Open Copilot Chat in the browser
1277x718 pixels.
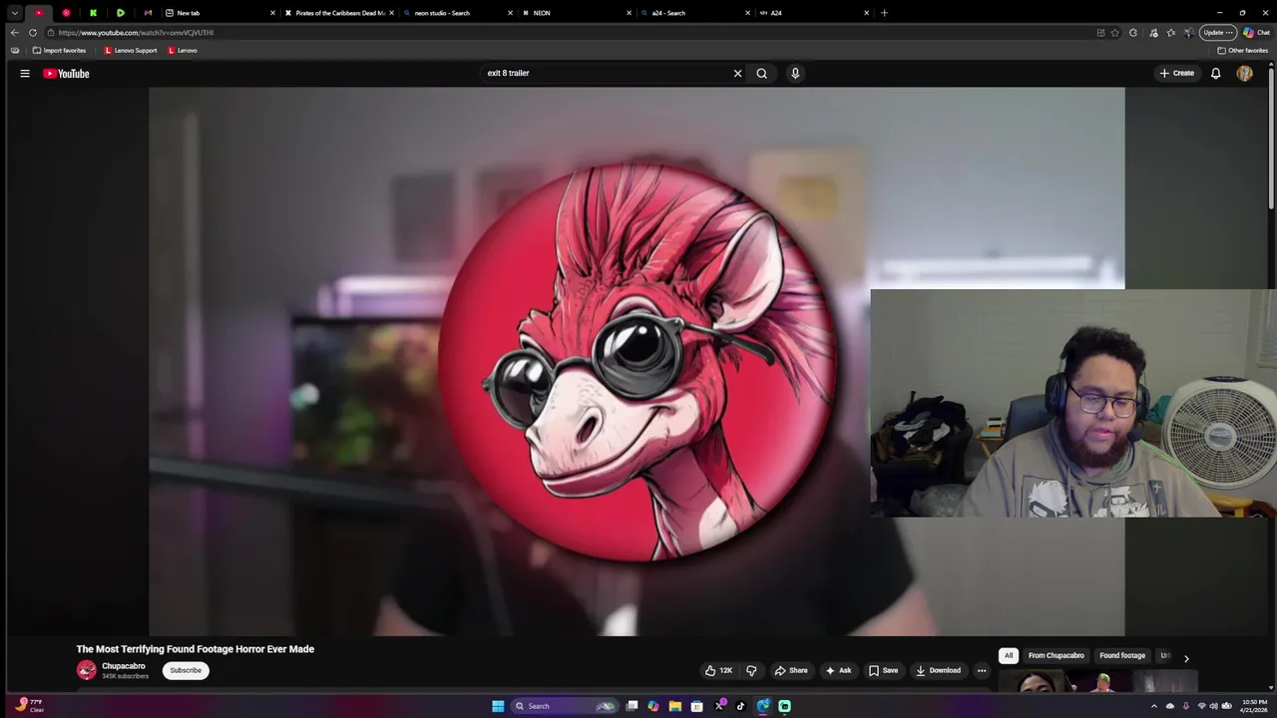coord(1256,32)
